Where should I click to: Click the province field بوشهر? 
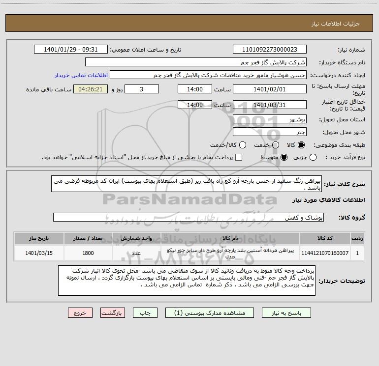(x=270, y=119)
